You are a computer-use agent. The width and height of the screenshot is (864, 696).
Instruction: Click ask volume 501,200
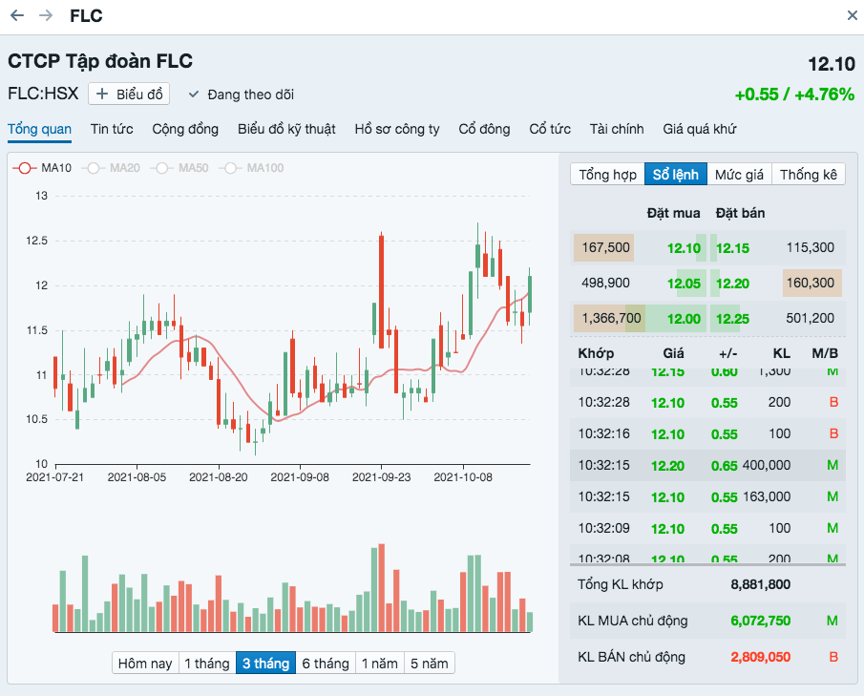click(810, 318)
